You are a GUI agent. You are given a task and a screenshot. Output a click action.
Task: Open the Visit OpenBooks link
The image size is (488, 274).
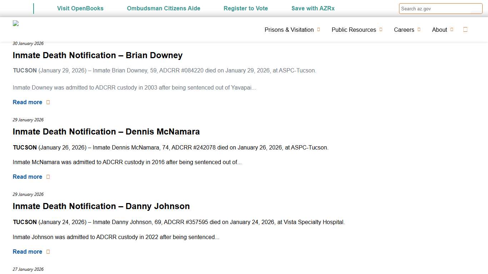(x=80, y=8)
